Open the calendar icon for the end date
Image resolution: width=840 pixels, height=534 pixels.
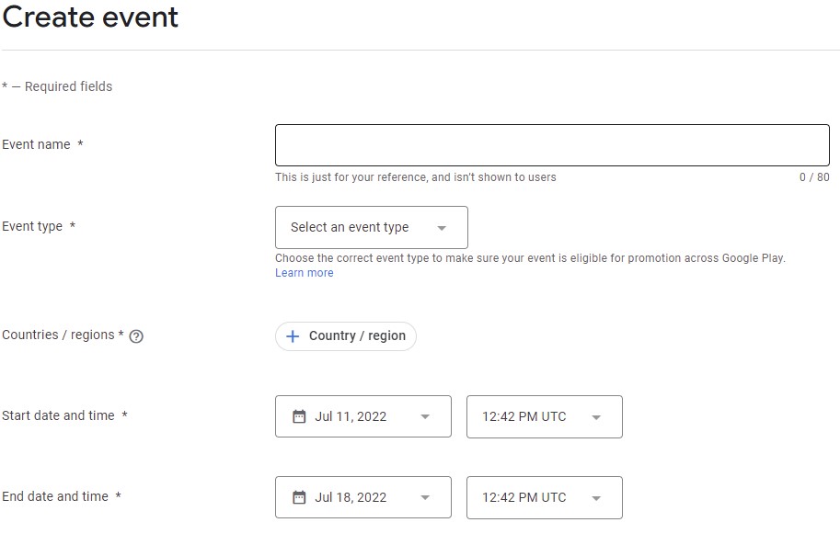298,496
